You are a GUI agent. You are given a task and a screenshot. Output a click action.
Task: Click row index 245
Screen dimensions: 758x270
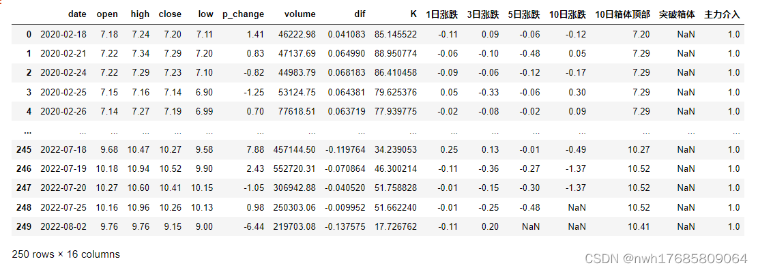coord(23,149)
